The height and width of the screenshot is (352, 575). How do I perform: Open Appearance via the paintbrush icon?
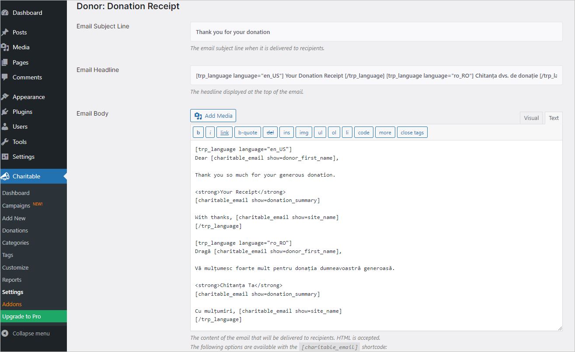tap(9, 96)
